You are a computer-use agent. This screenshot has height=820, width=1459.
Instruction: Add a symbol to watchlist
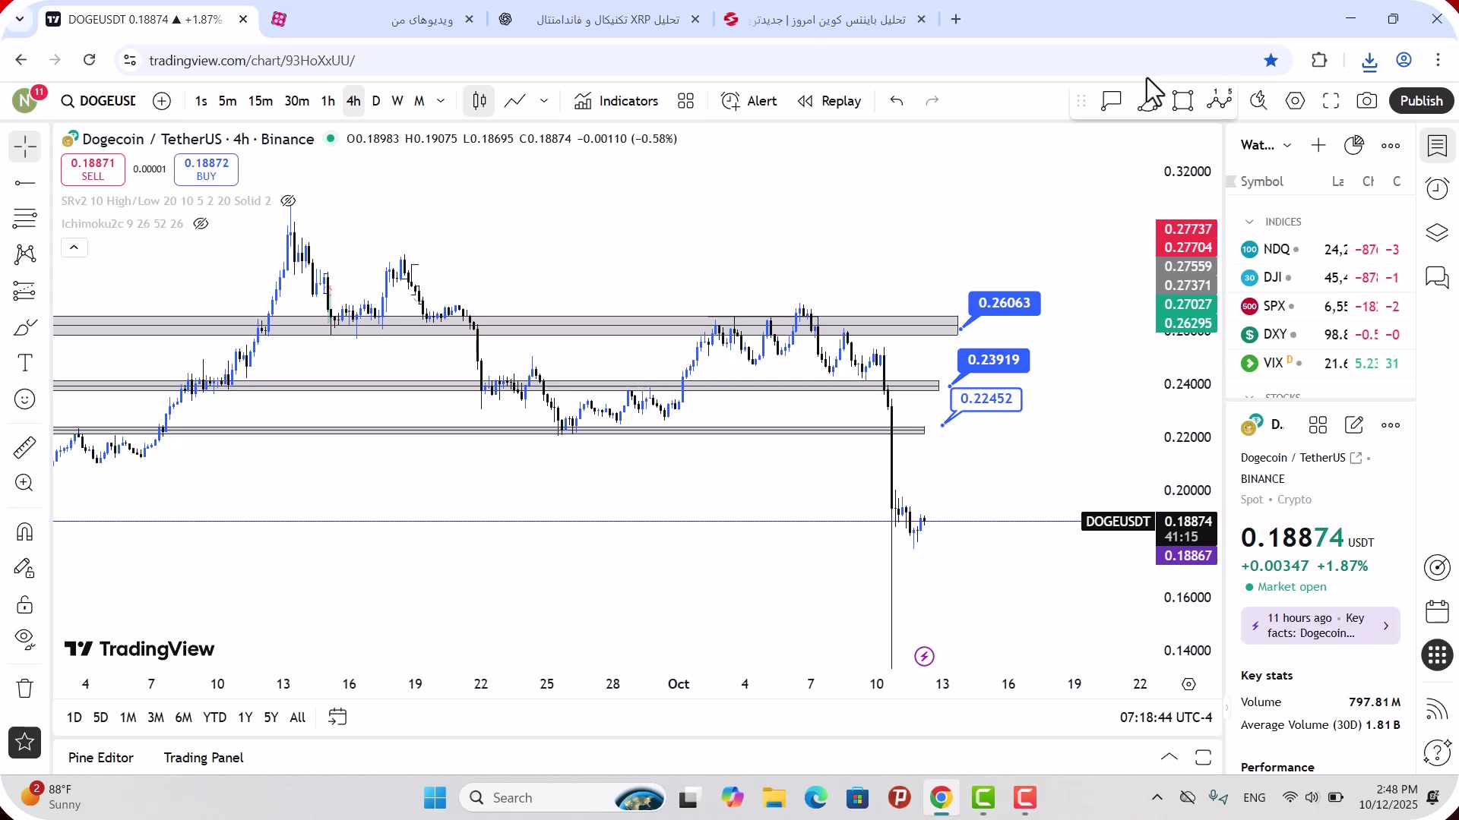coord(1318,145)
